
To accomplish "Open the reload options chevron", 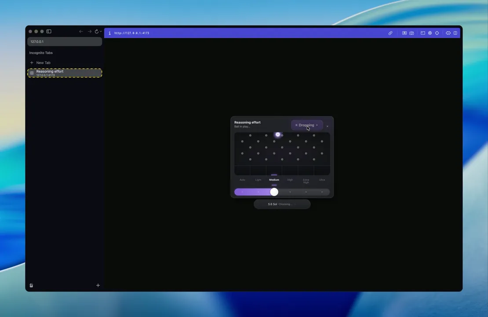I will click(x=101, y=32).
